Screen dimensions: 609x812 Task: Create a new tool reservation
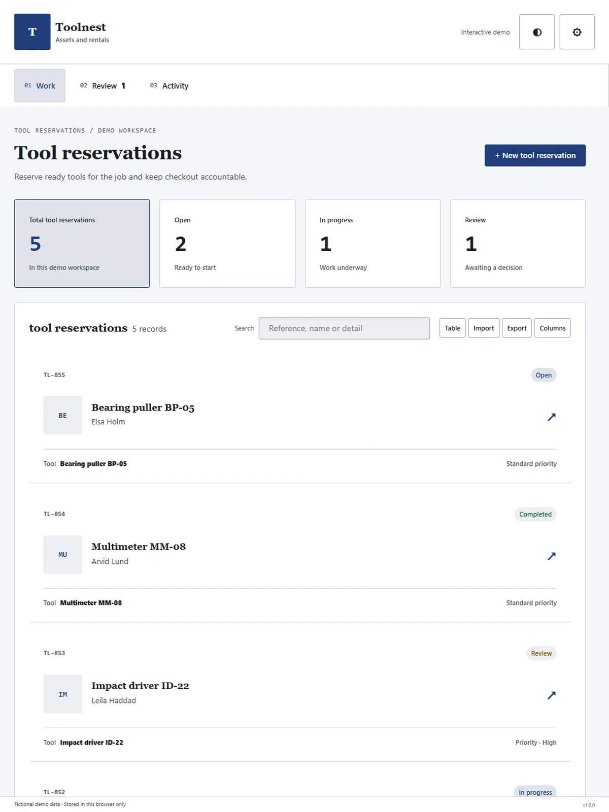[535, 155]
